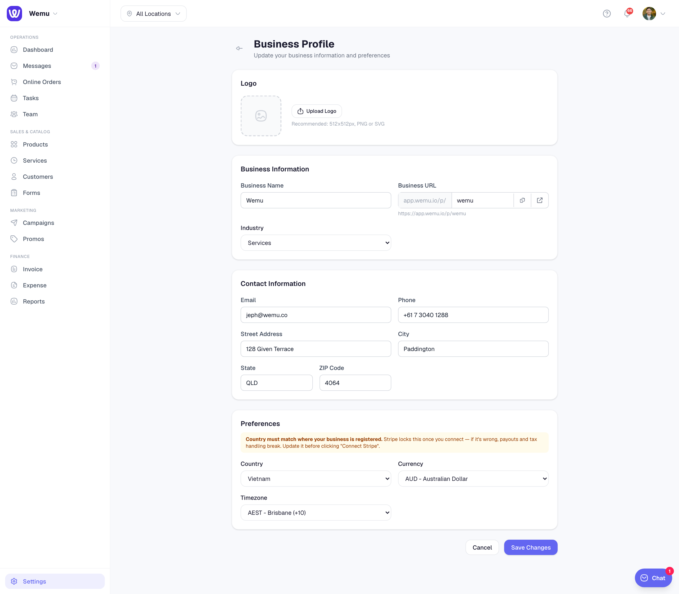This screenshot has width=679, height=594.
Task: Go to Dashboard in the sidebar
Action: click(55, 50)
